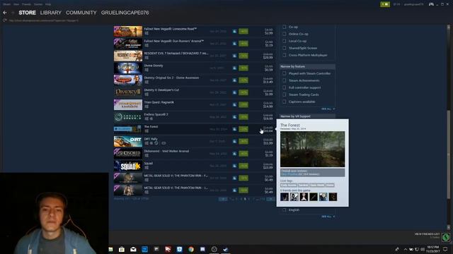Go forward with the forward arrow
The height and width of the screenshot is (254, 453).
click(x=13, y=13)
